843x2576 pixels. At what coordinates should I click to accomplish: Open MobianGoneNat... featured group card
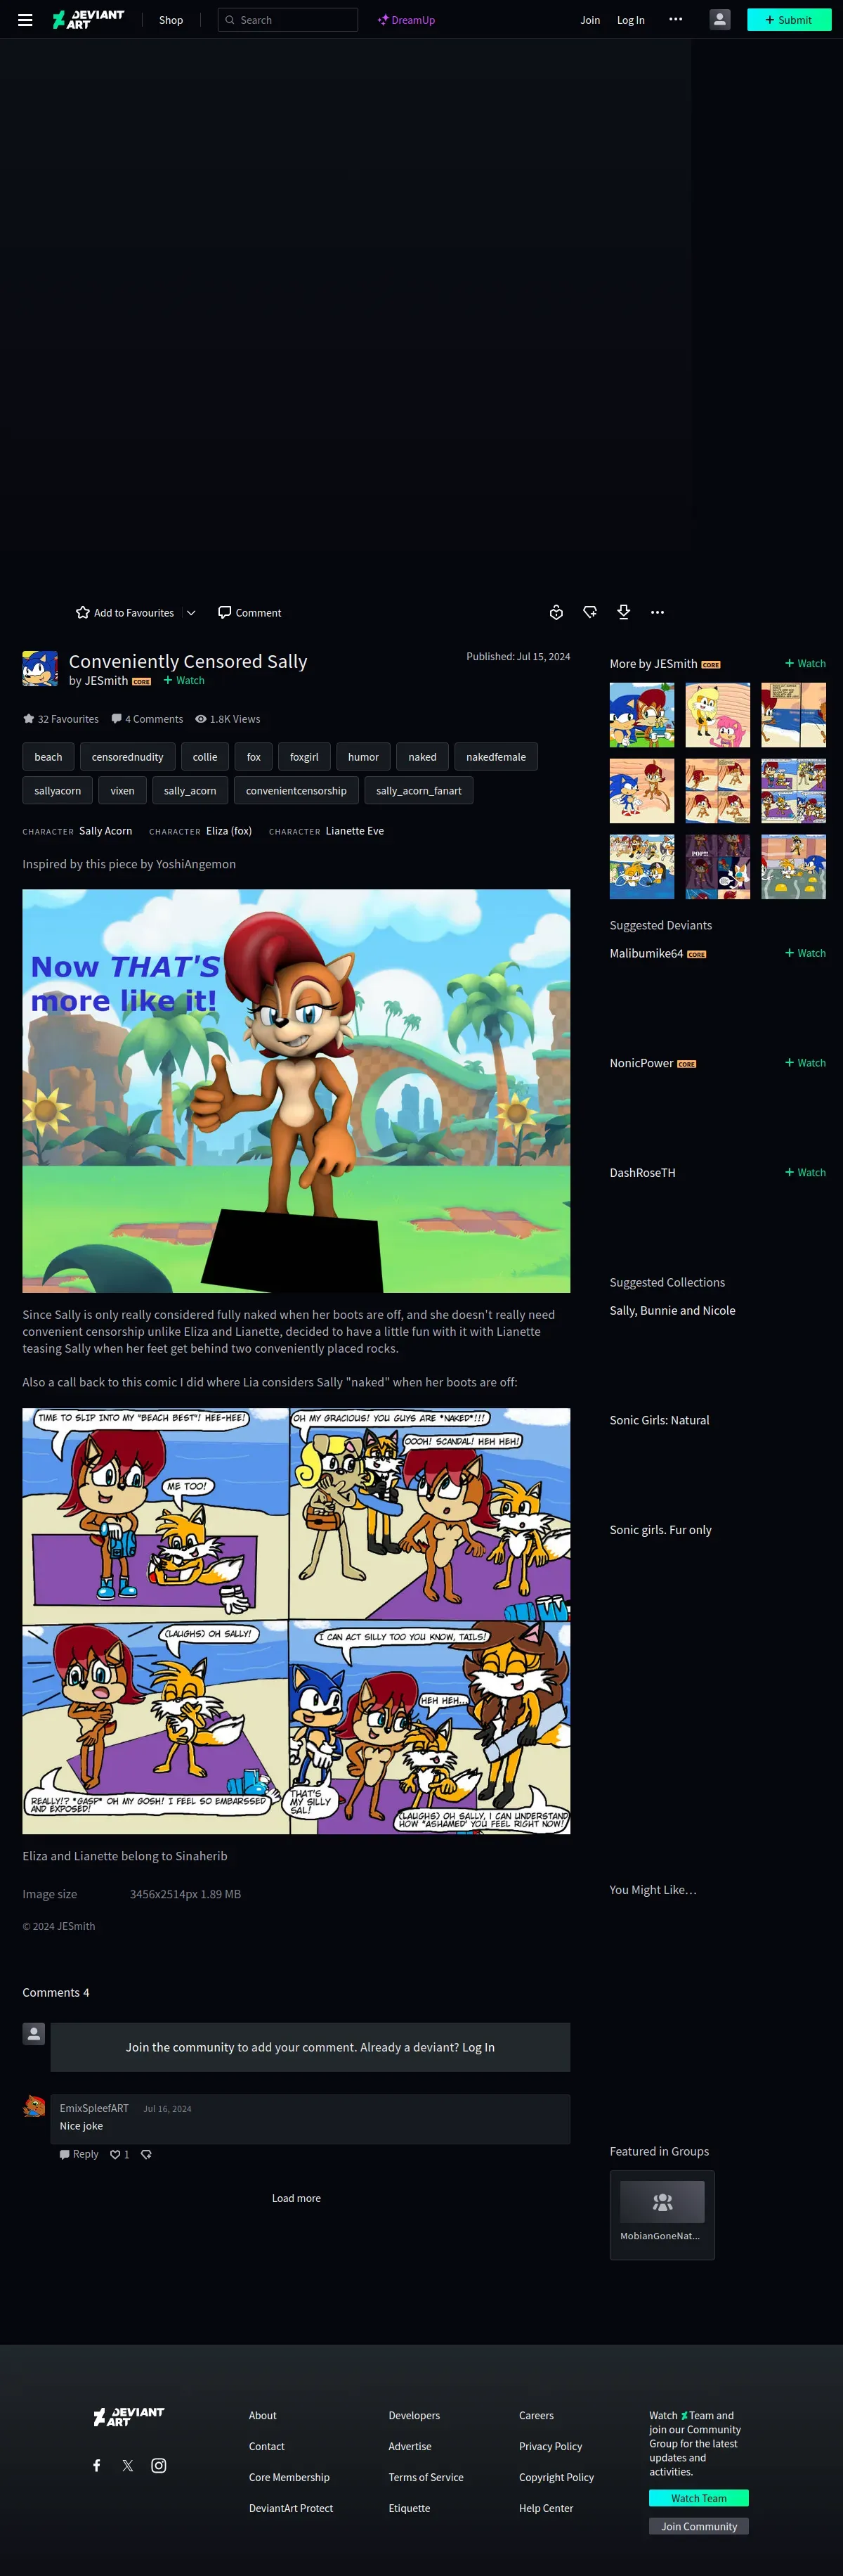pyautogui.click(x=662, y=2215)
